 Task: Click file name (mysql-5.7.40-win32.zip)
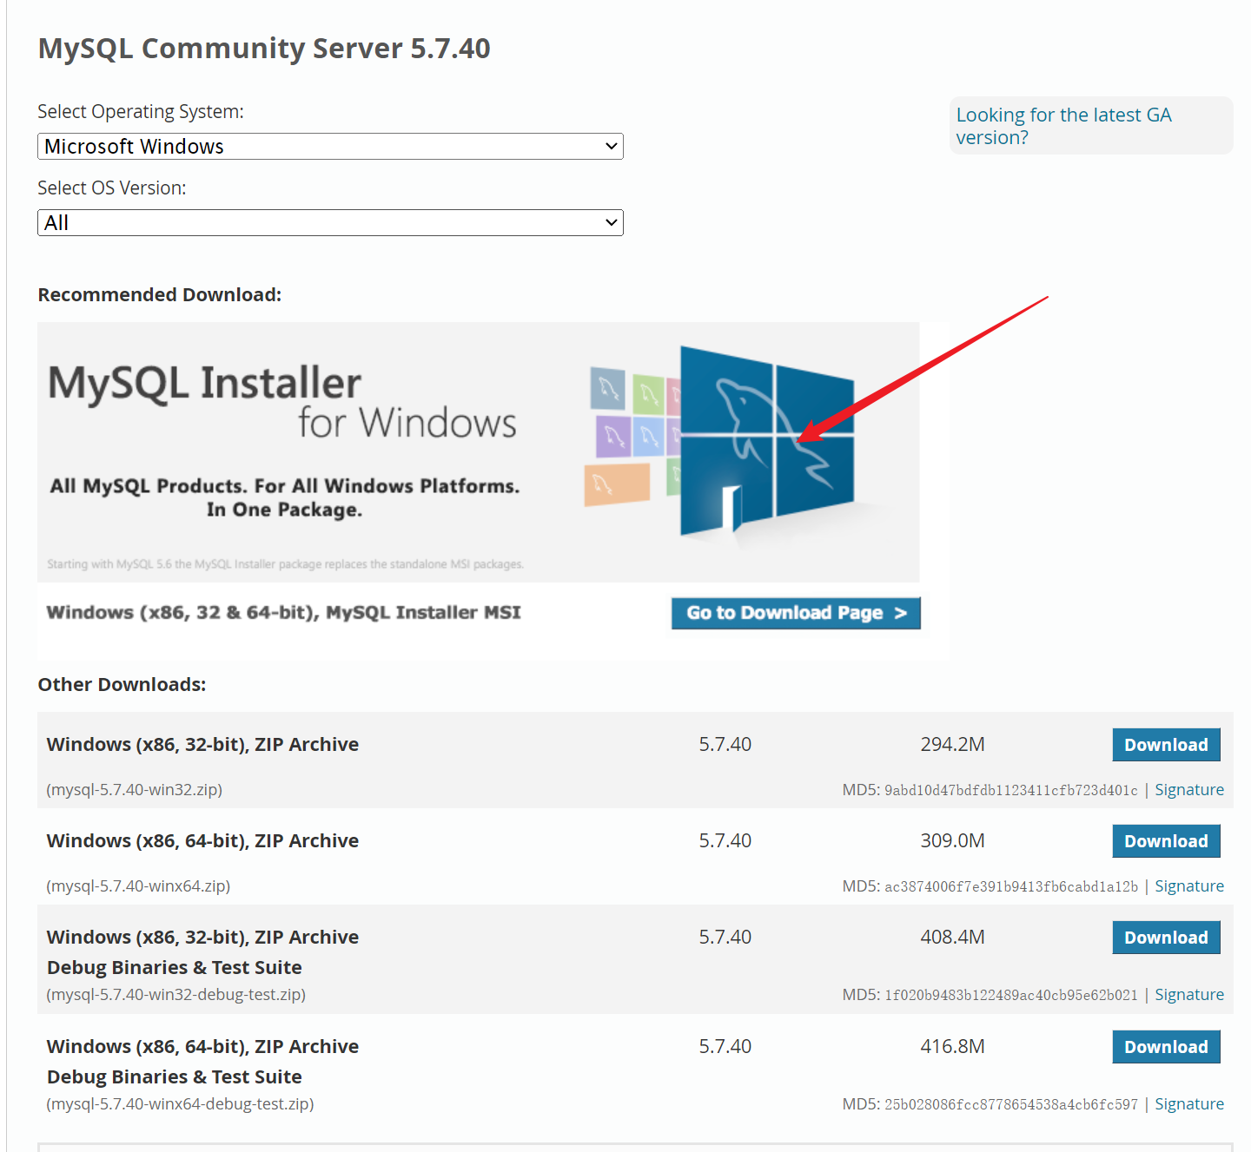click(x=135, y=790)
